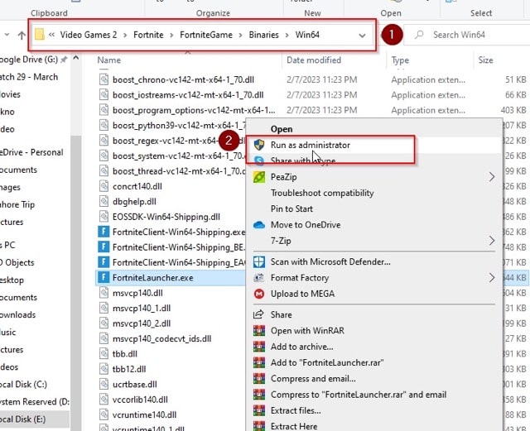Viewport: 530px width, 431px height.
Task: Sort by the Size column header
Action: (x=485, y=60)
